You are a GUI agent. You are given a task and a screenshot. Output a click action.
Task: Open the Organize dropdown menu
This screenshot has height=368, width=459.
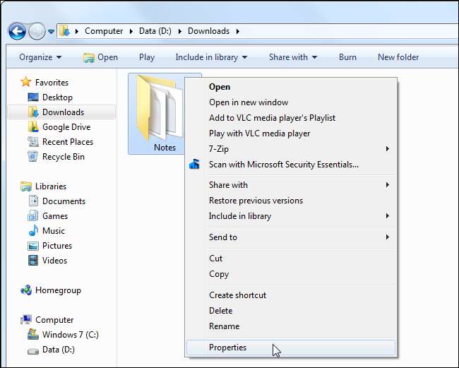click(40, 57)
